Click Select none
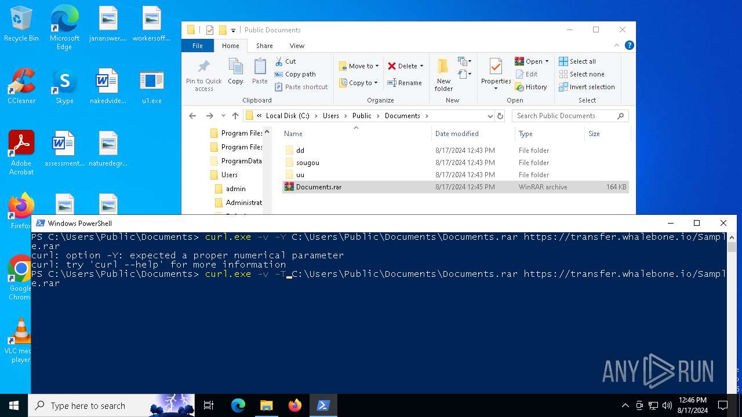This screenshot has width=742, height=417. (581, 74)
